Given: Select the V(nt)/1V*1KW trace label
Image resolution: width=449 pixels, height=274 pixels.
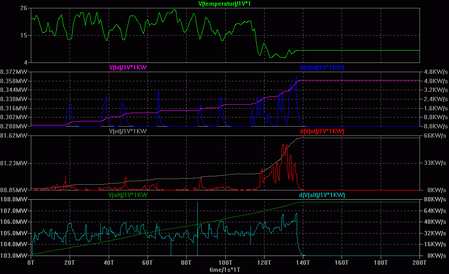Looking at the screenshot, I should pyautogui.click(x=128, y=131).
